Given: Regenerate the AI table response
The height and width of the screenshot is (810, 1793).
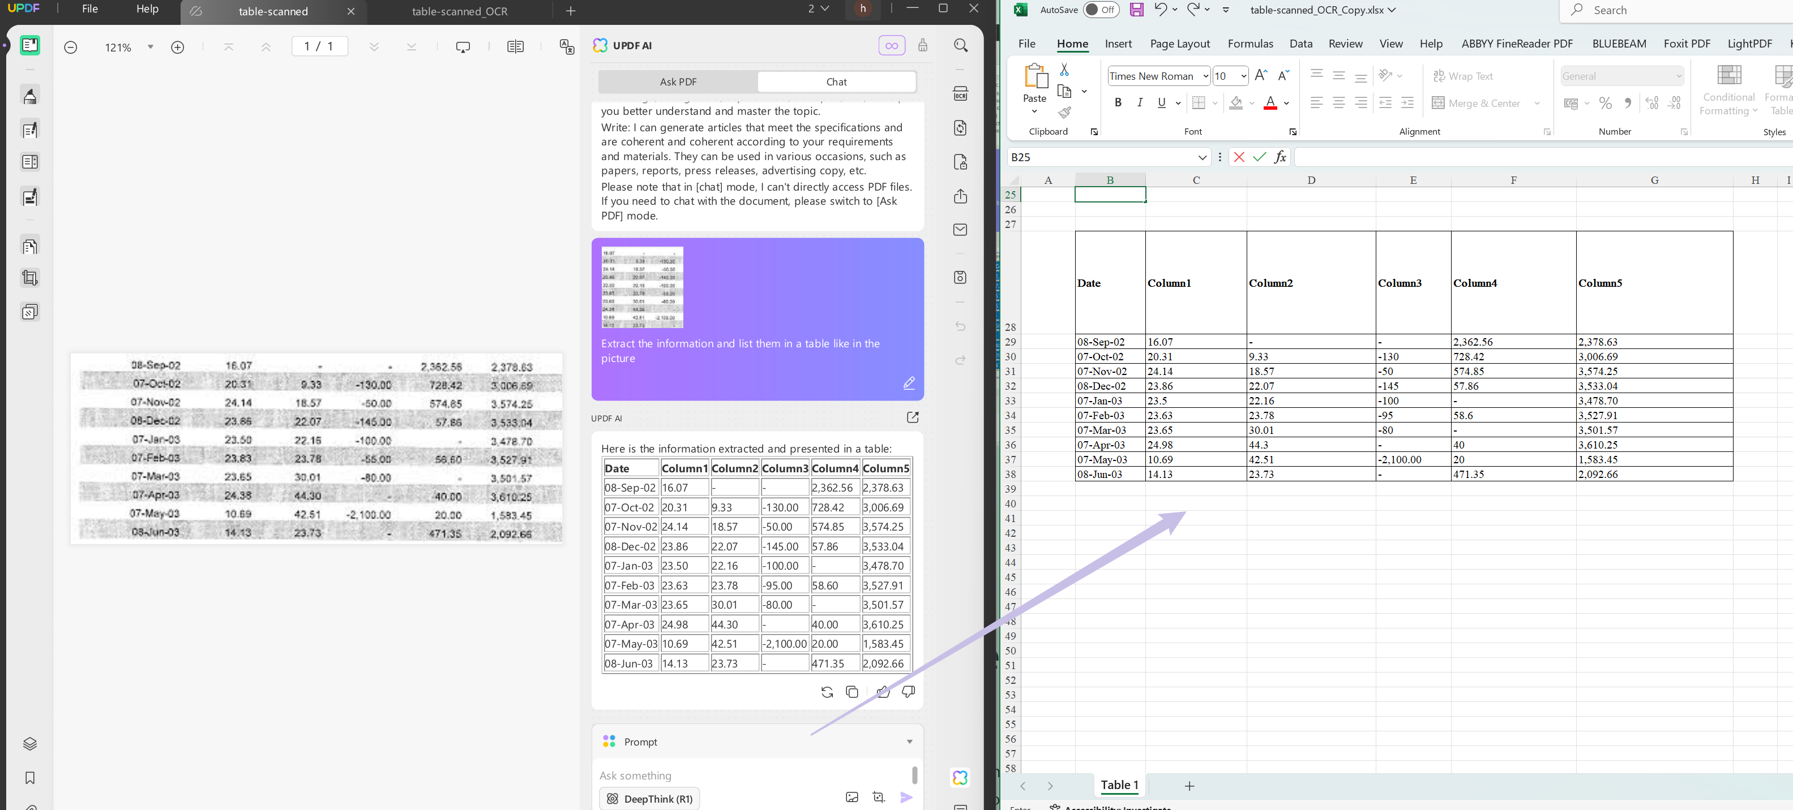Looking at the screenshot, I should tap(827, 692).
